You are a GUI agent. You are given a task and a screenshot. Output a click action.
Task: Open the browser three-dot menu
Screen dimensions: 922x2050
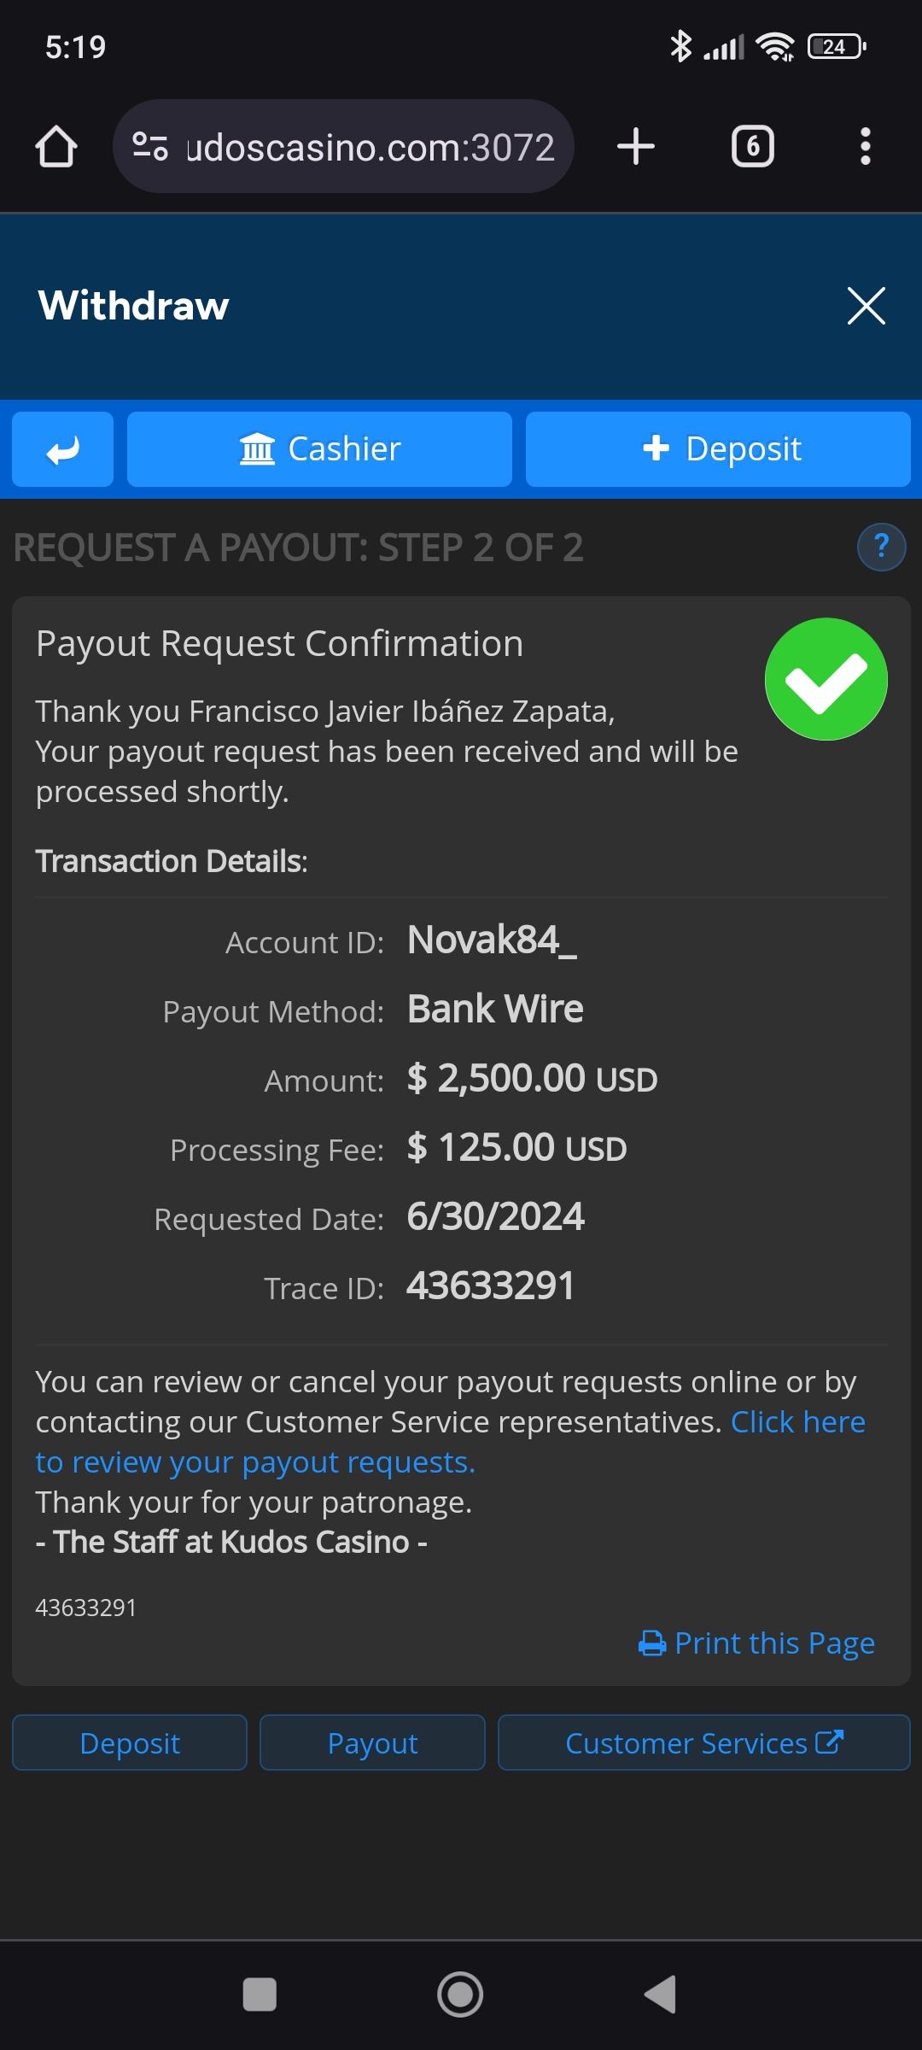click(x=865, y=147)
